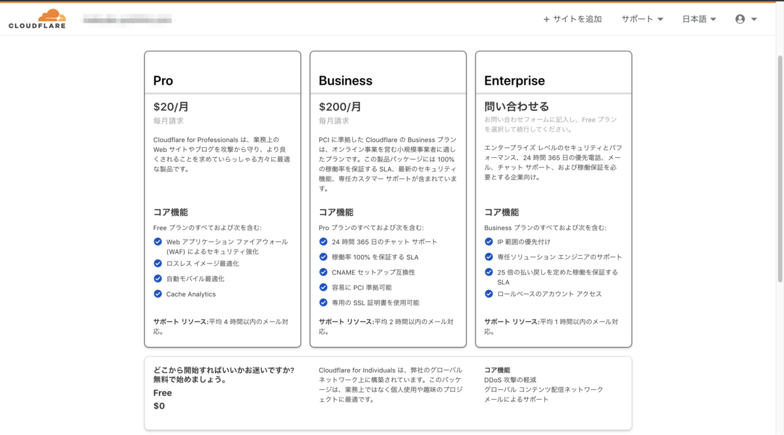784x435 pixels.
Task: Click checkmark icon beside CNAME セットアップ互換性
Action: (x=323, y=272)
